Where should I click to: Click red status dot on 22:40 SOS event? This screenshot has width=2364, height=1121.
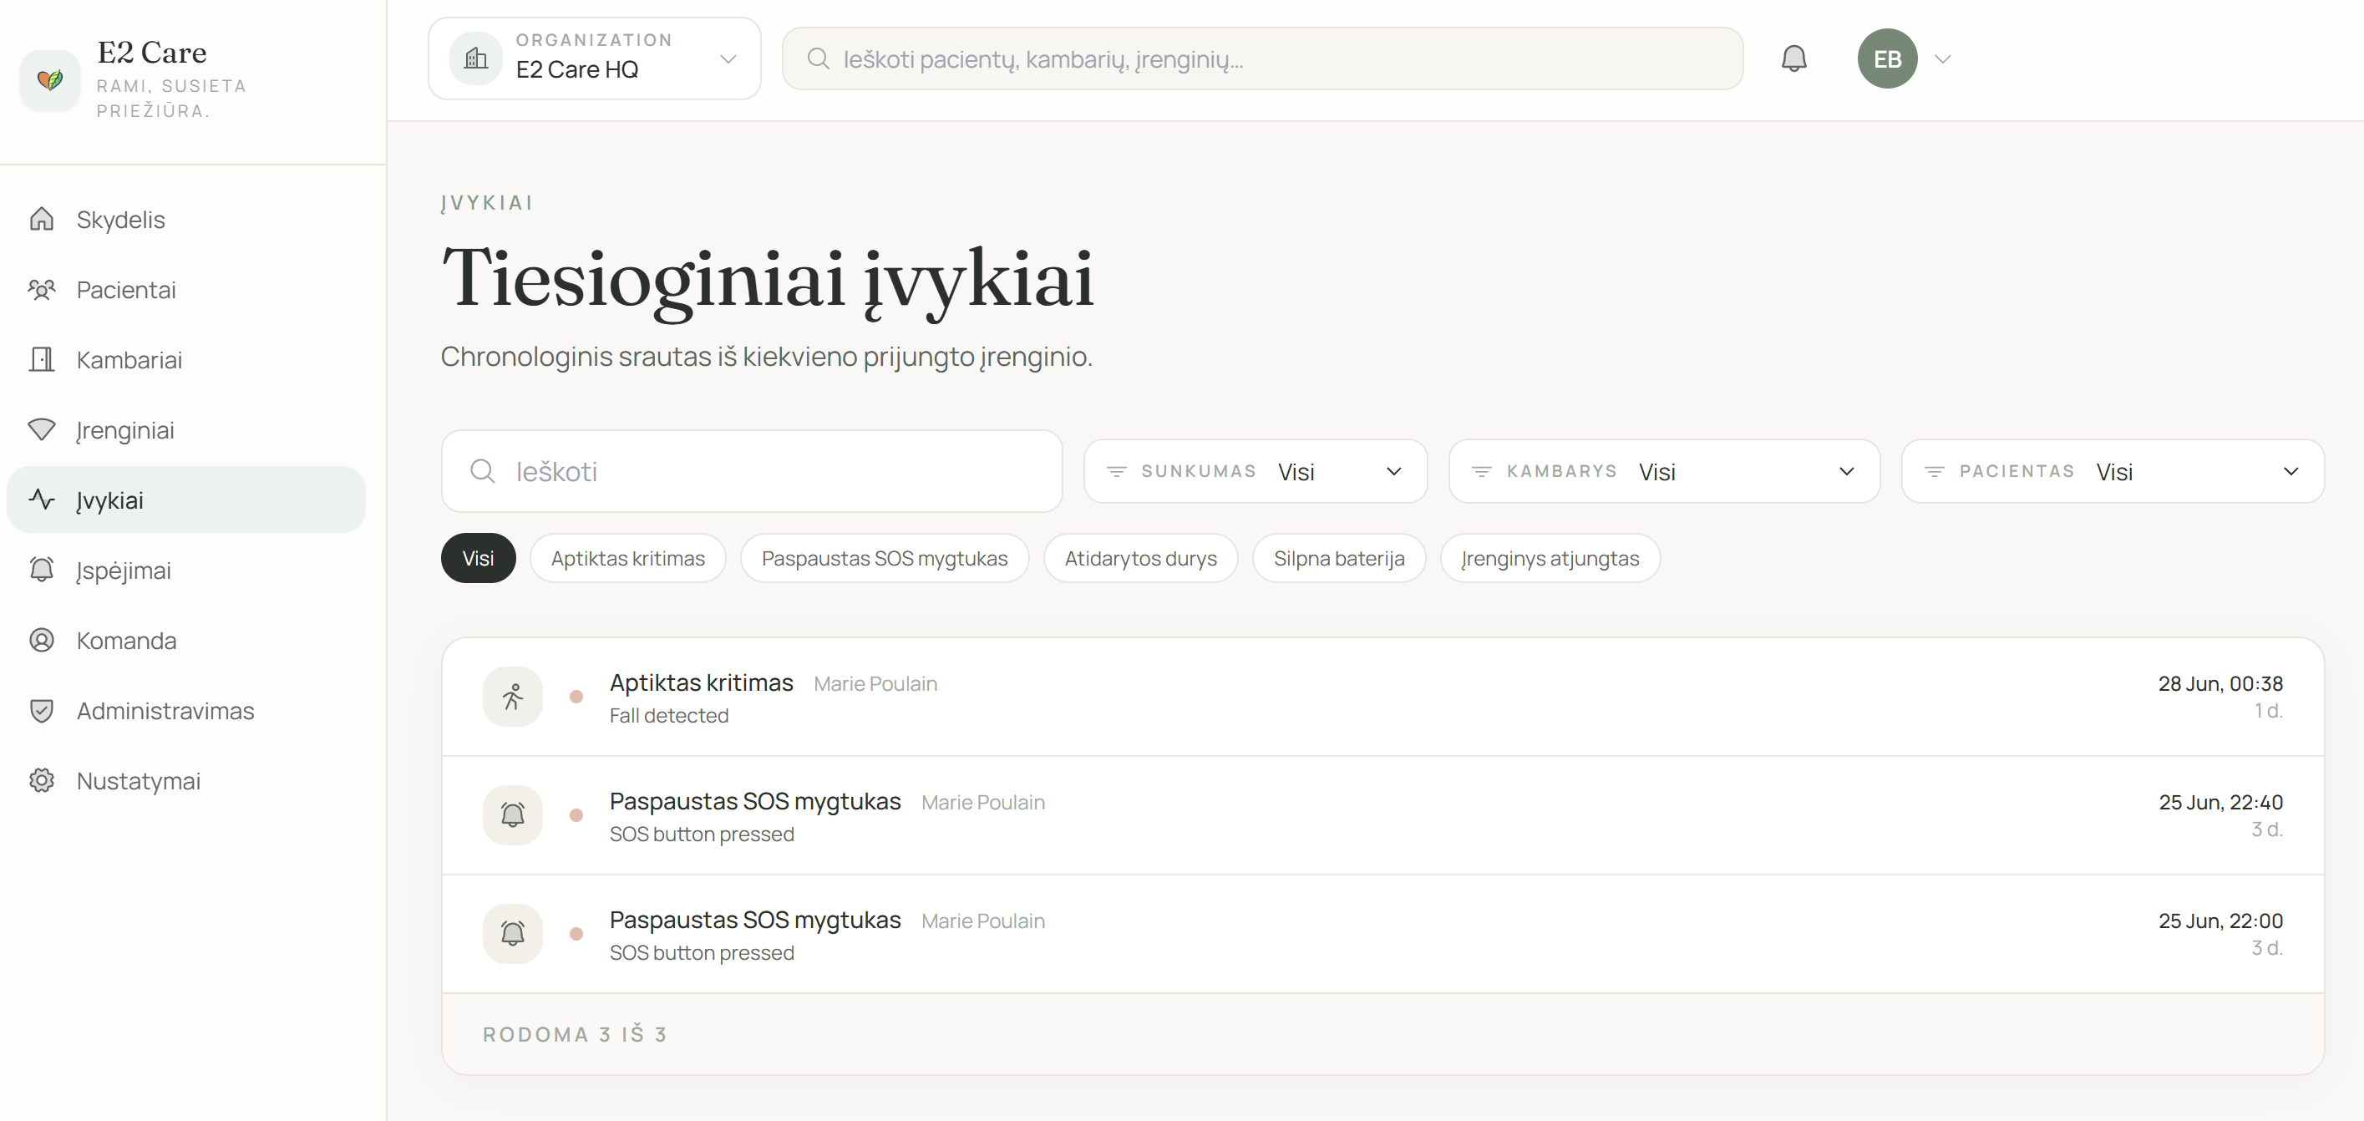coord(576,815)
